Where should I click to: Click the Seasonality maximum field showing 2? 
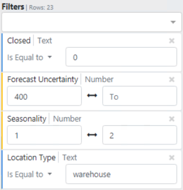139,135
